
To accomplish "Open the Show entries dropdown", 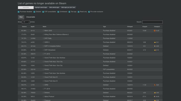I will click(26, 22).
